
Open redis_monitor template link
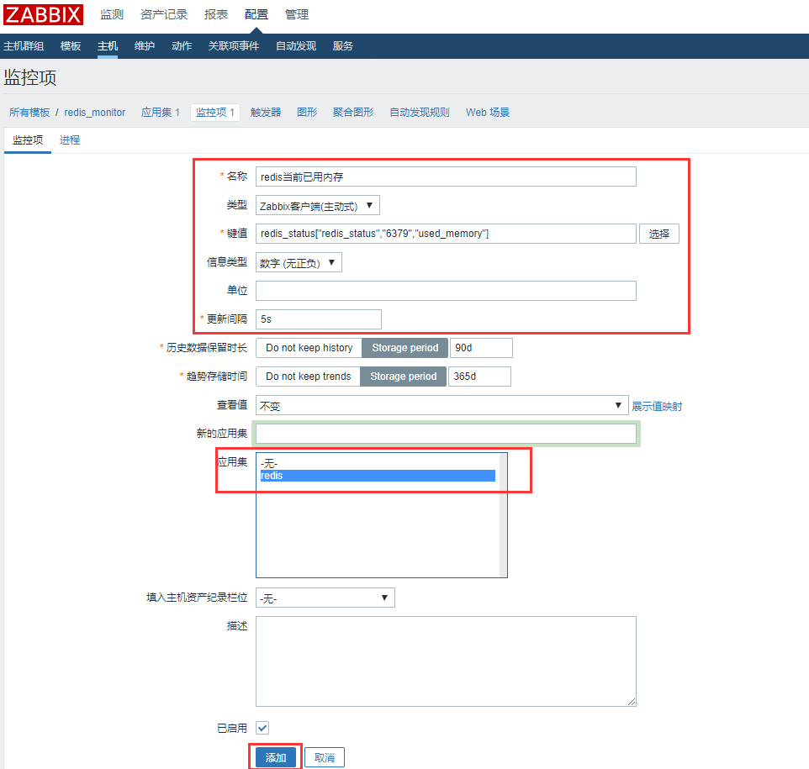pyautogui.click(x=95, y=113)
